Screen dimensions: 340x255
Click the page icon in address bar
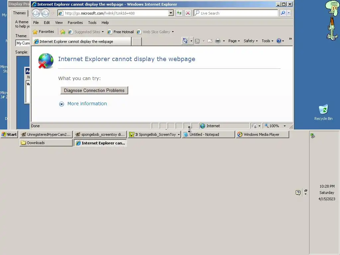pyautogui.click(x=61, y=13)
